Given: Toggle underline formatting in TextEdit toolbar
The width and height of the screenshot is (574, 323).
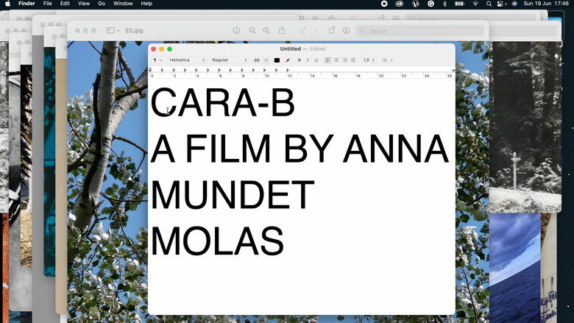Looking at the screenshot, I should pos(316,60).
